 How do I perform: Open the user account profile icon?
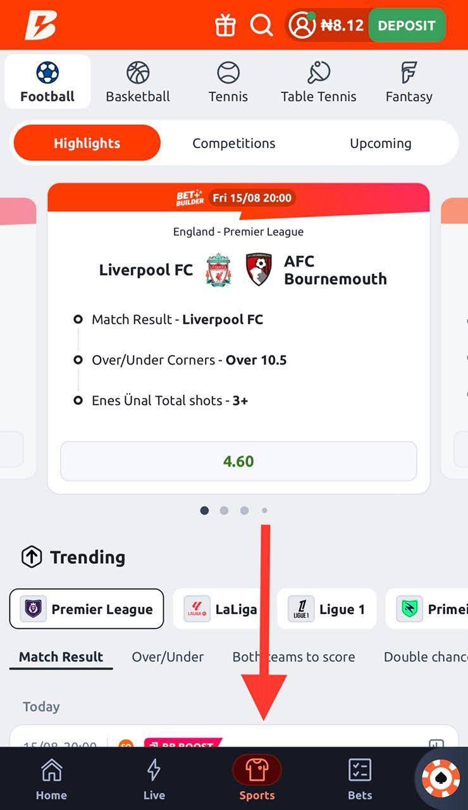click(x=302, y=25)
